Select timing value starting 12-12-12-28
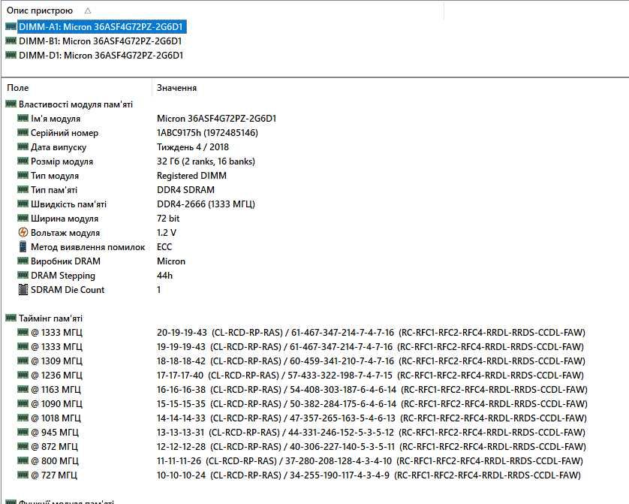Image resolution: width=629 pixels, height=504 pixels. (372, 446)
